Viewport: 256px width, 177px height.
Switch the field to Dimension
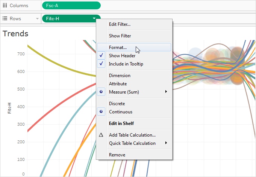(x=134, y=76)
